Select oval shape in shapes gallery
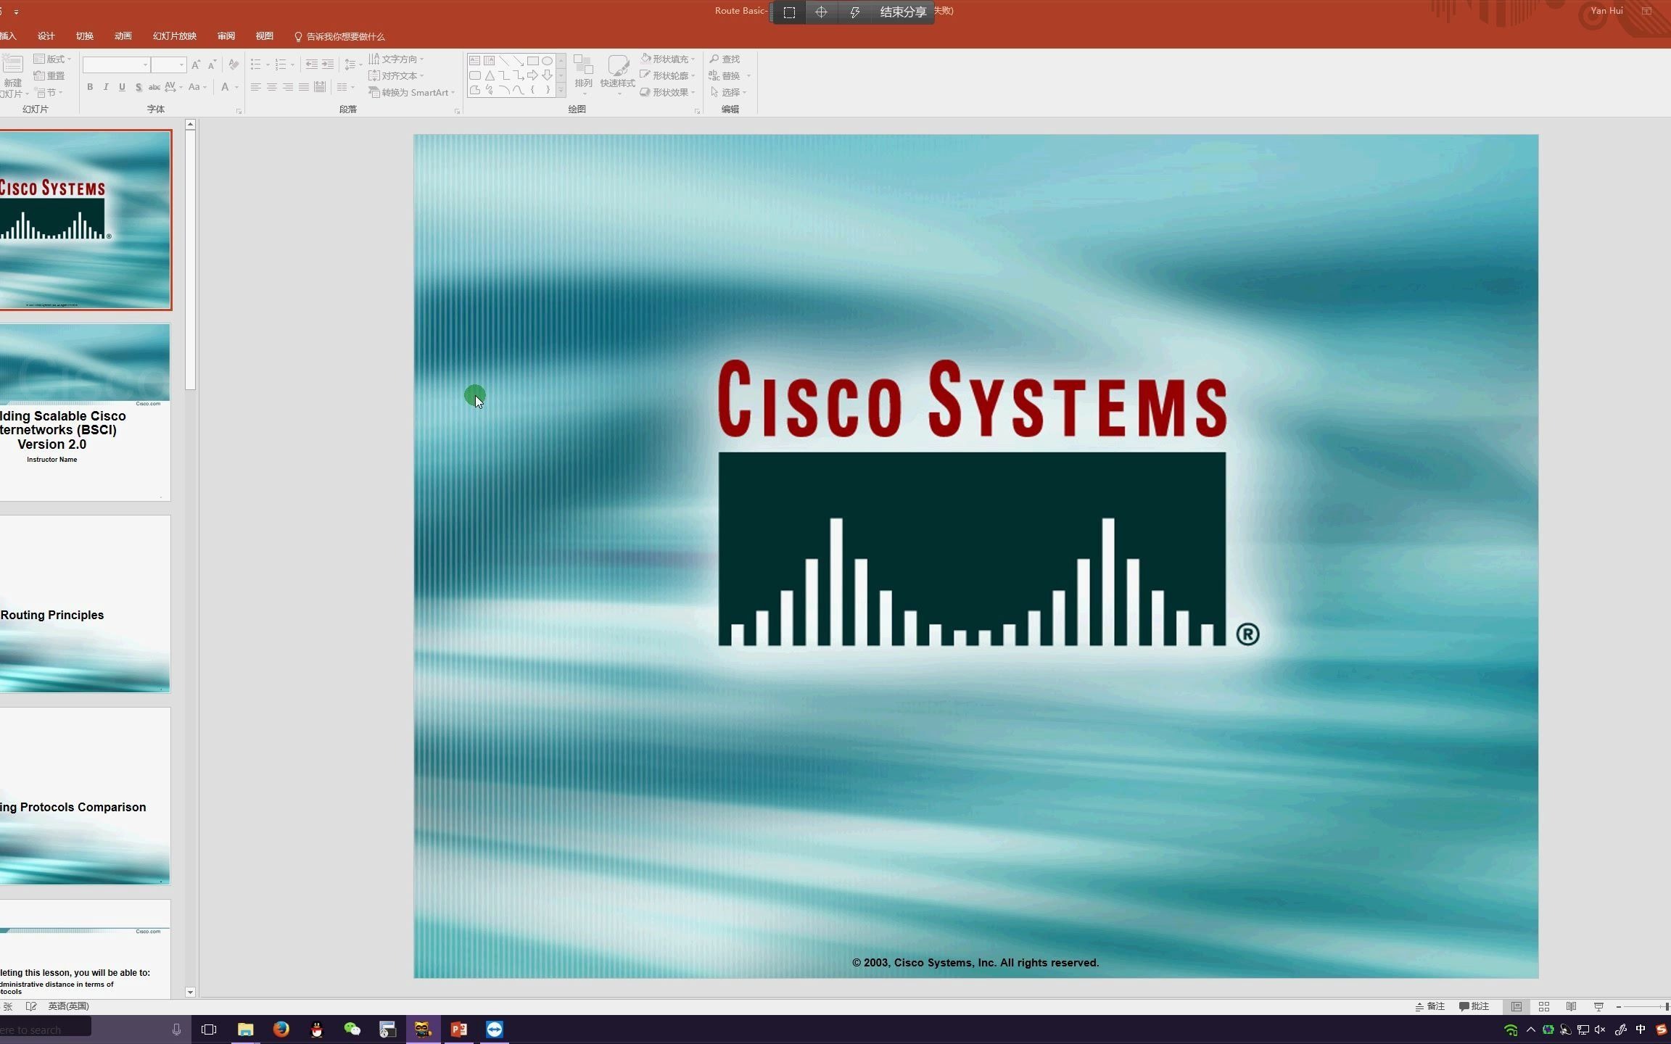Screen dimensions: 1671x1044 547,61
